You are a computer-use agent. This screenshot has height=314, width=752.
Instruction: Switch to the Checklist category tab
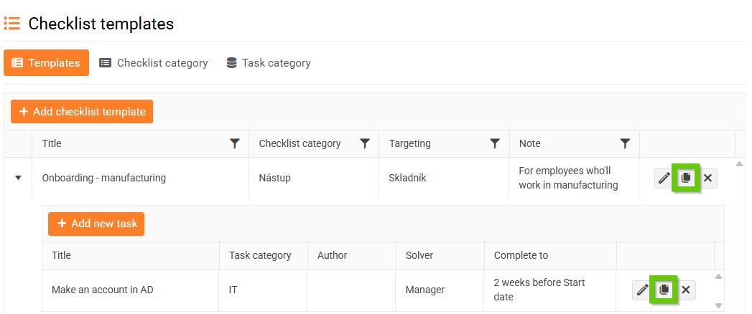154,63
